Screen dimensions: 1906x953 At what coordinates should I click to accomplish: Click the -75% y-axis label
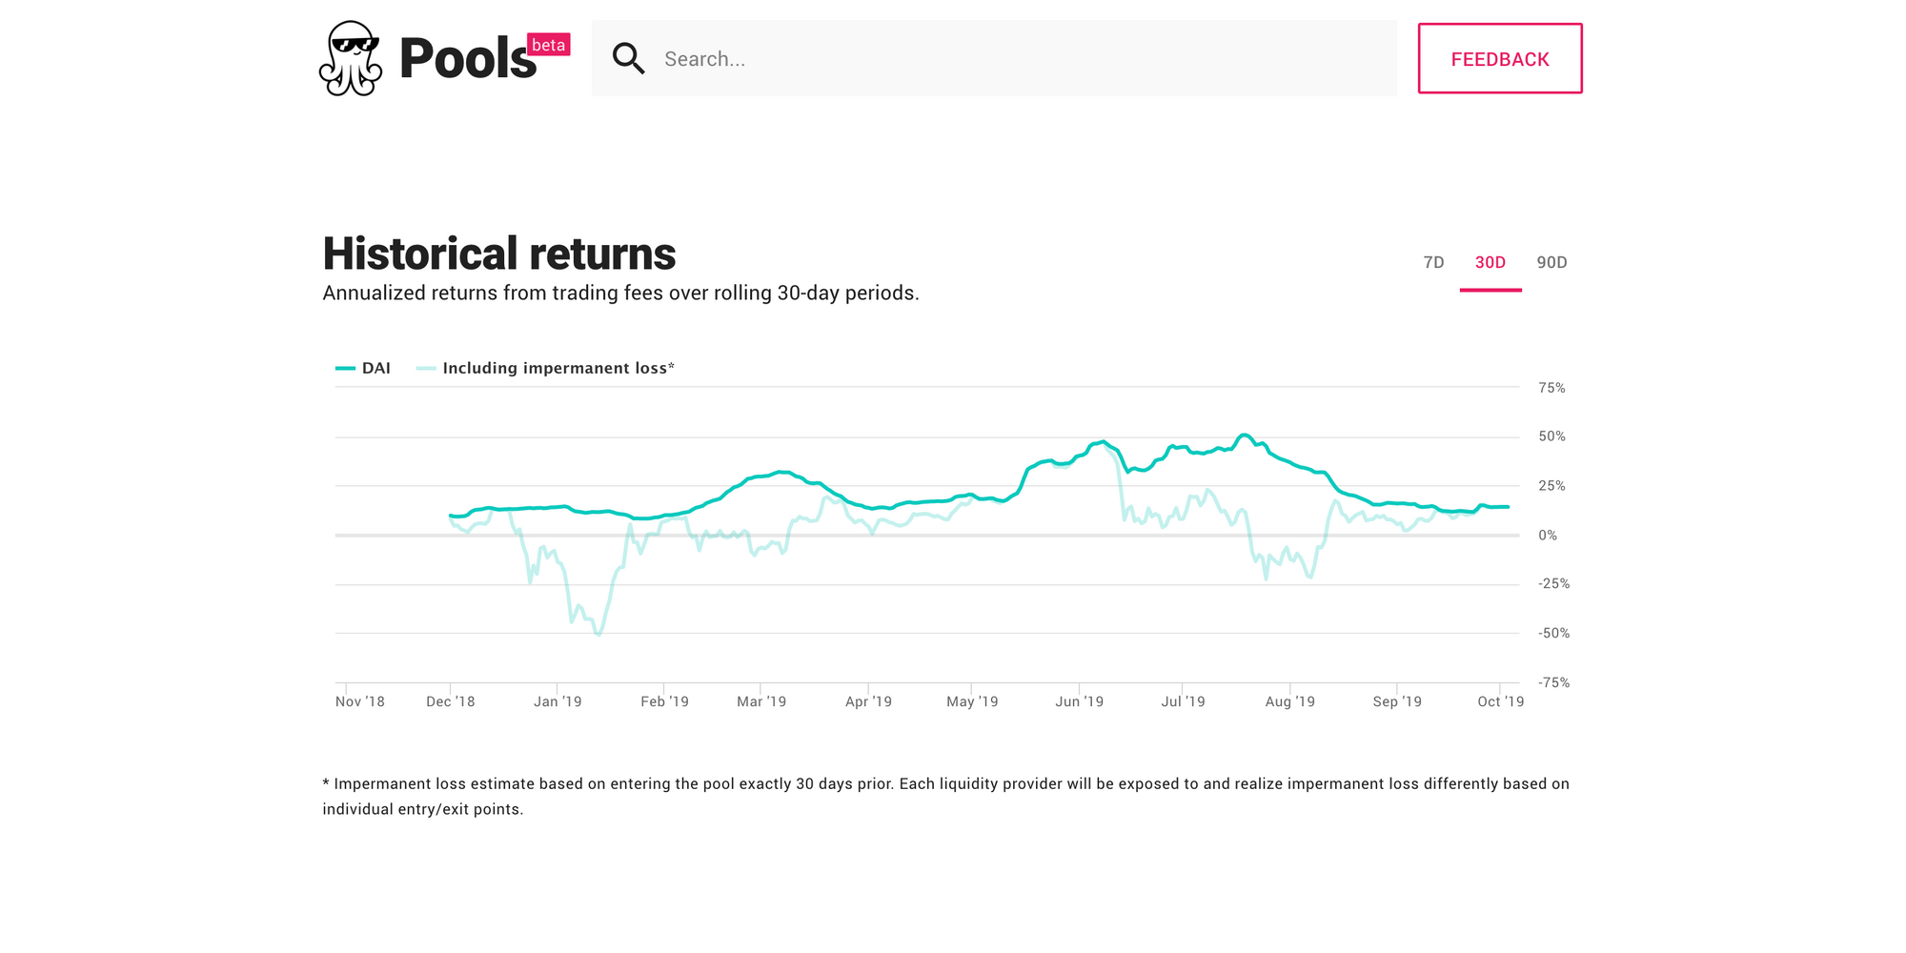coord(1553,682)
